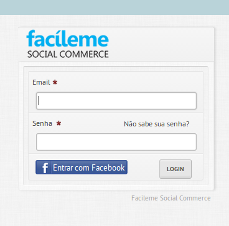Viewport: 229px width, 226px height.
Task: Focus the Email input field
Action: pos(116,101)
